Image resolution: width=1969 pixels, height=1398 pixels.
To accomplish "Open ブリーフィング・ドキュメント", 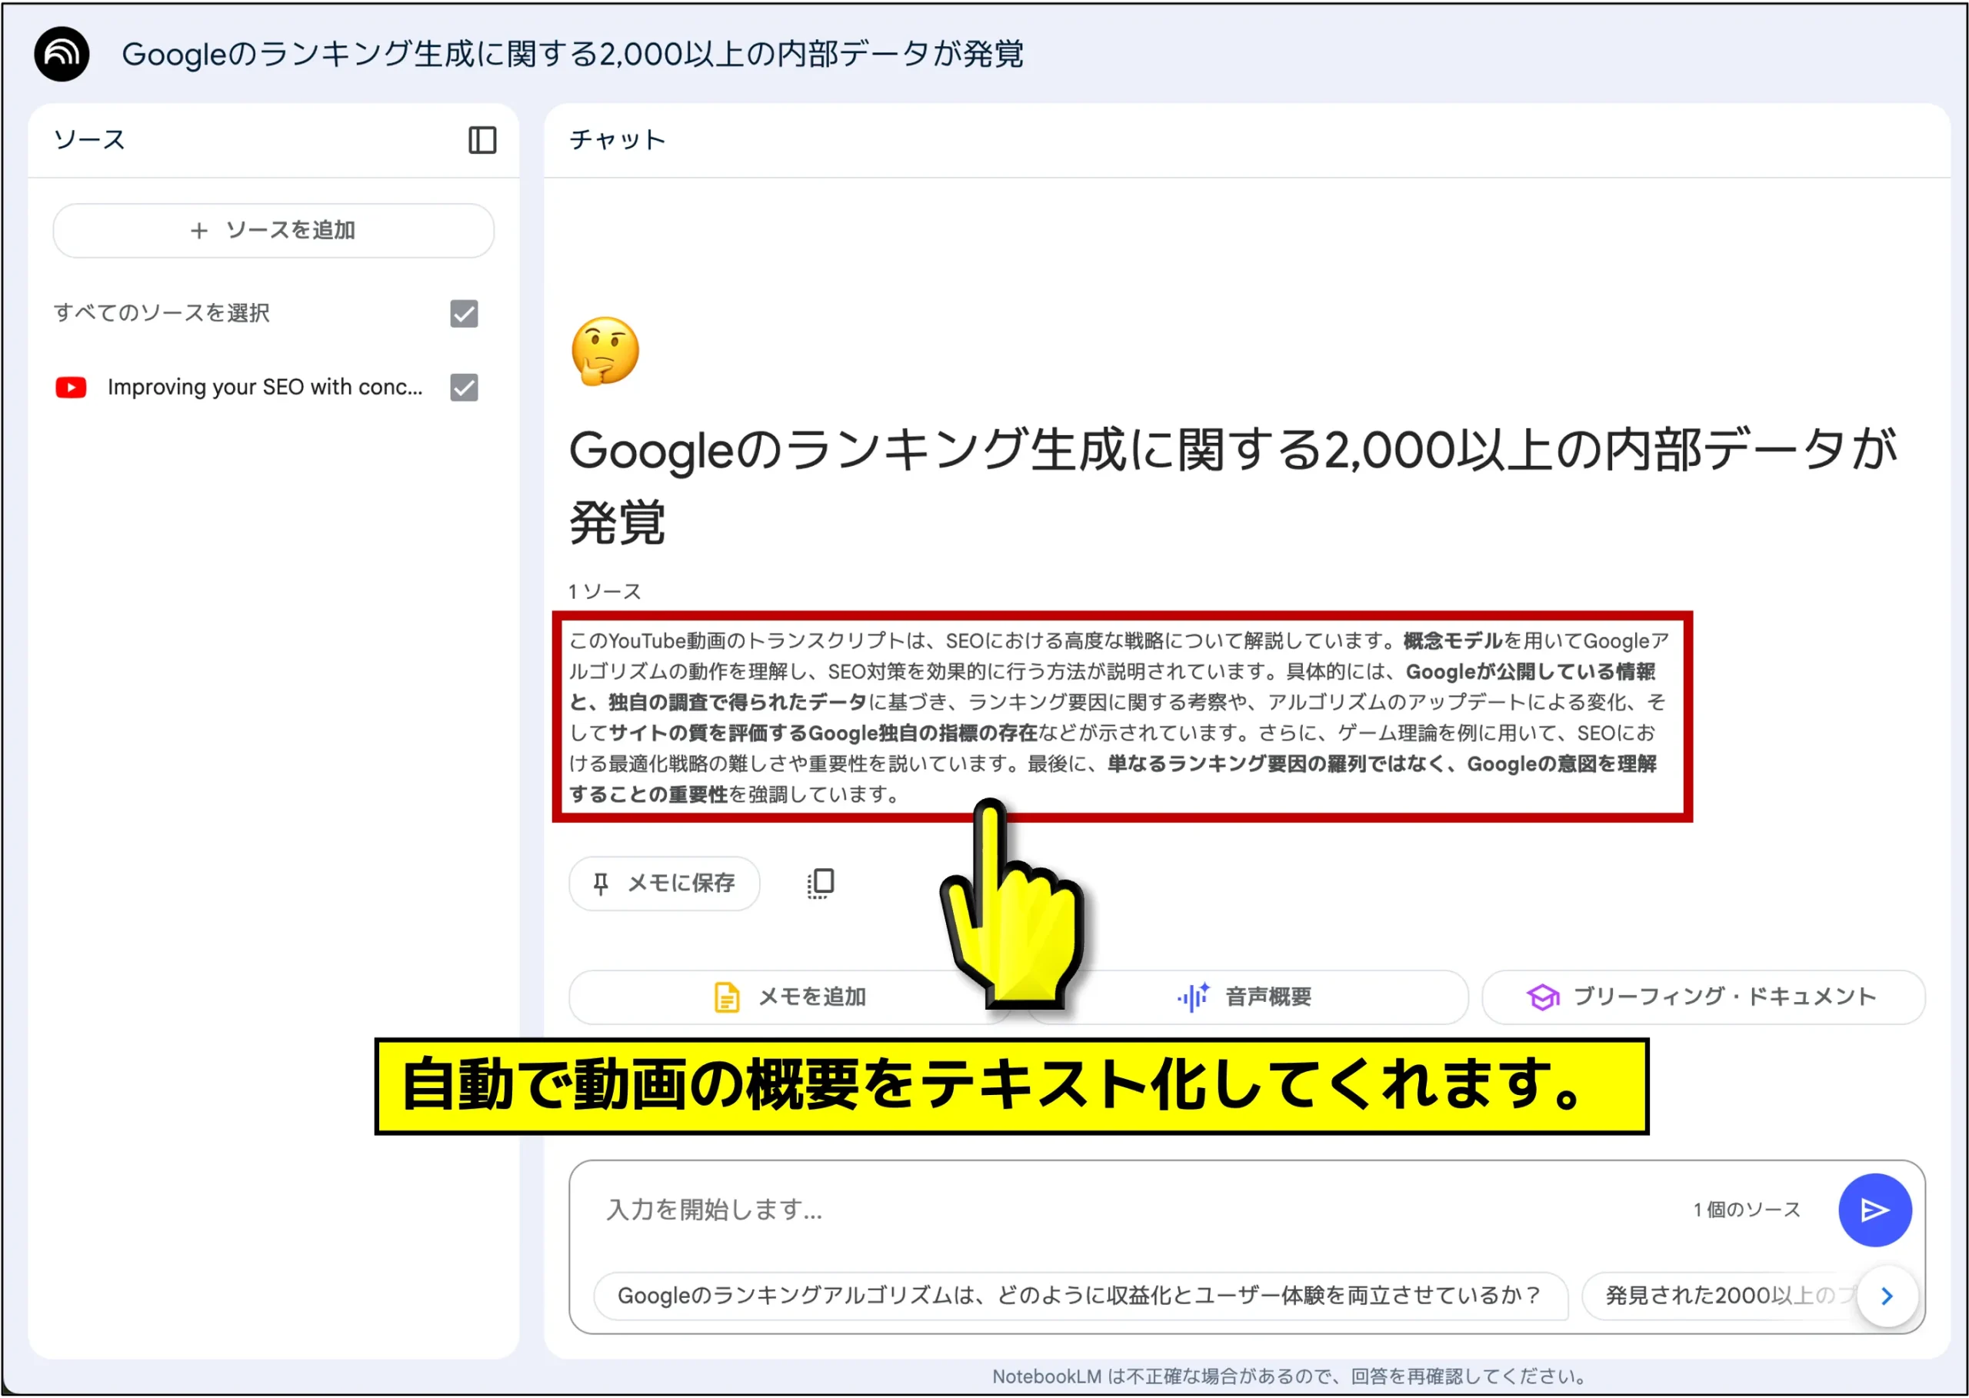I will 1702,997.
